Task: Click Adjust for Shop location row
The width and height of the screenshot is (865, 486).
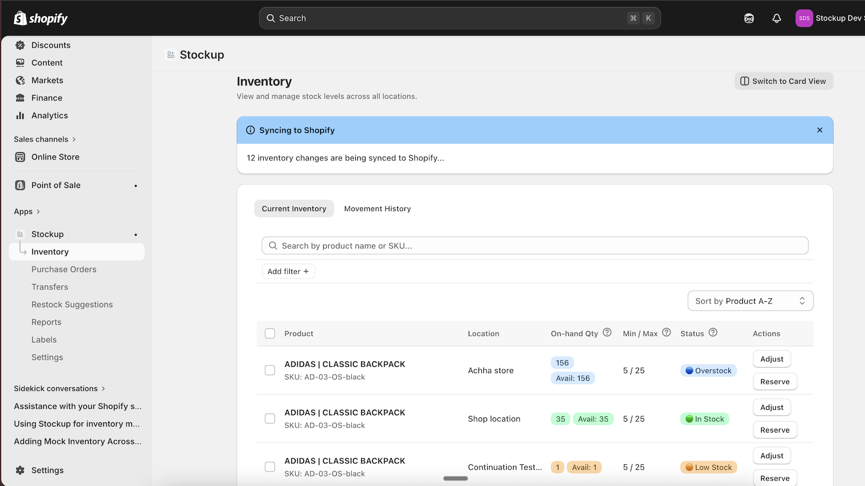Action: [771, 408]
